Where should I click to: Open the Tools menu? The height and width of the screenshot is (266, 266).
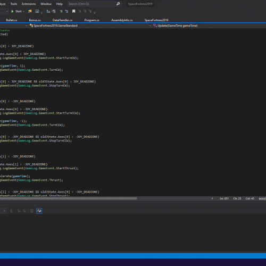click(x=14, y=4)
